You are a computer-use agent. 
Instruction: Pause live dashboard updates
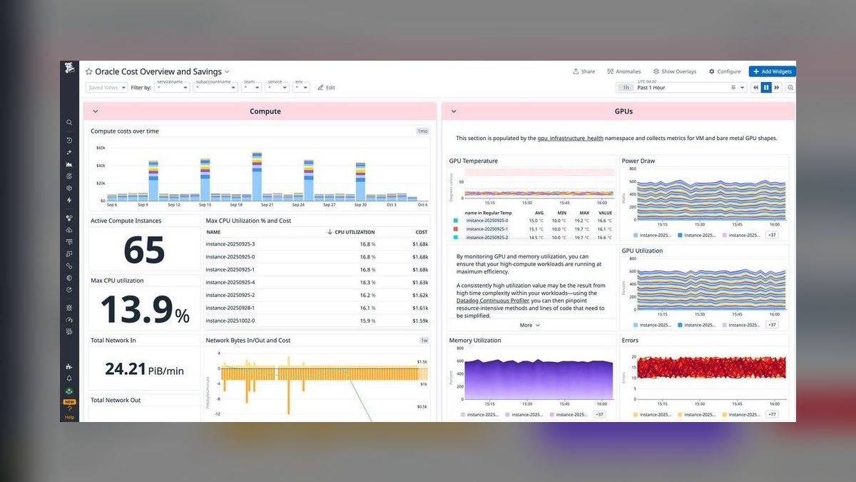click(766, 87)
